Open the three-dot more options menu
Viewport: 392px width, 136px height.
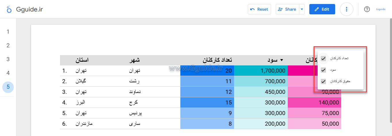[347, 9]
